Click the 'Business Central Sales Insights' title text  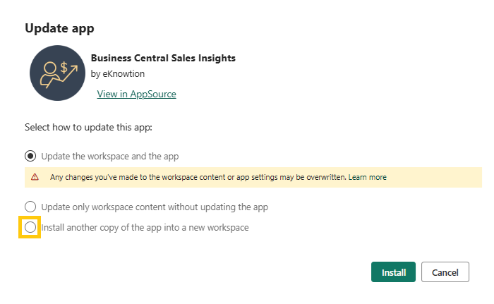(x=163, y=58)
